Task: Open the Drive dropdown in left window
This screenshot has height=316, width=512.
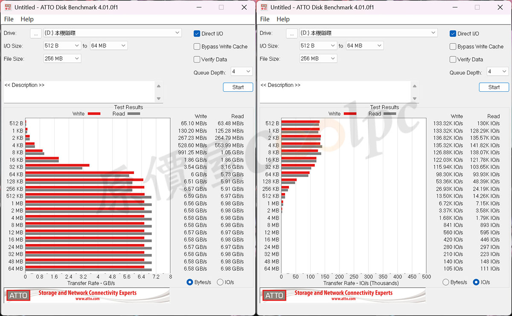Action: [x=113, y=33]
